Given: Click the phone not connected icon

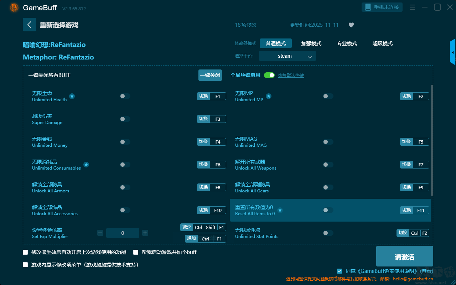Looking at the screenshot, I should coord(368,7).
